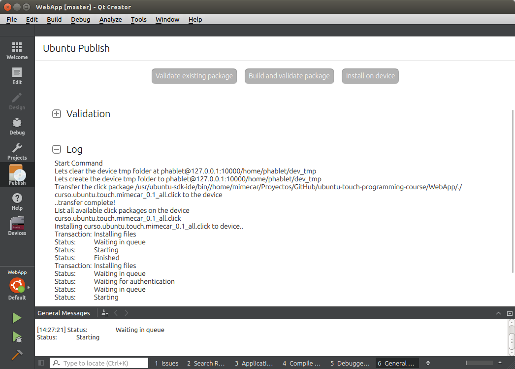Image resolution: width=515 pixels, height=369 pixels.
Task: Click 'List all available click packages' line
Action: pos(122,210)
